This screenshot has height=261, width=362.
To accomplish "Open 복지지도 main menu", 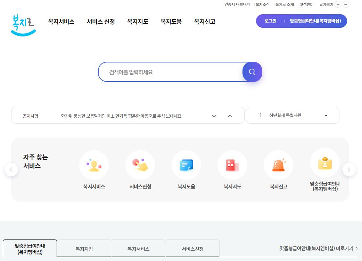I will (x=138, y=22).
